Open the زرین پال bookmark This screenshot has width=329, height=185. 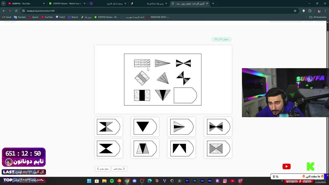click(x=86, y=17)
